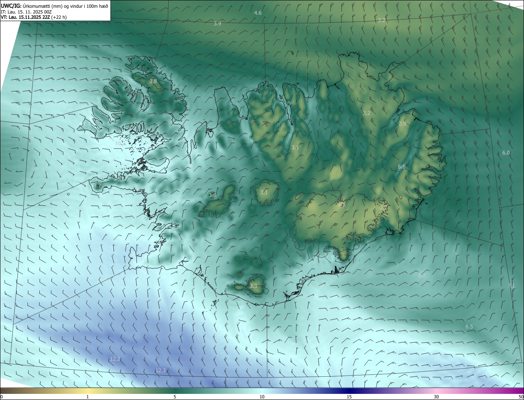
Task: Click the 4.7 value label on the peninsula
Action: (x=97, y=186)
